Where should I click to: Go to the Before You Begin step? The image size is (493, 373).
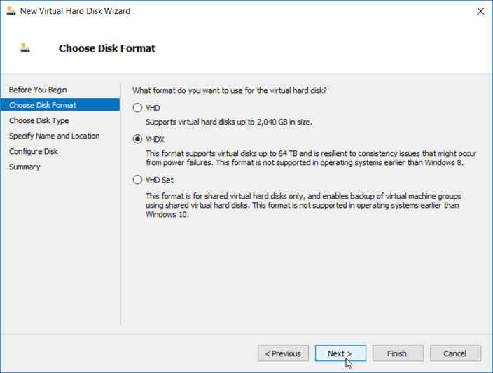(x=38, y=90)
